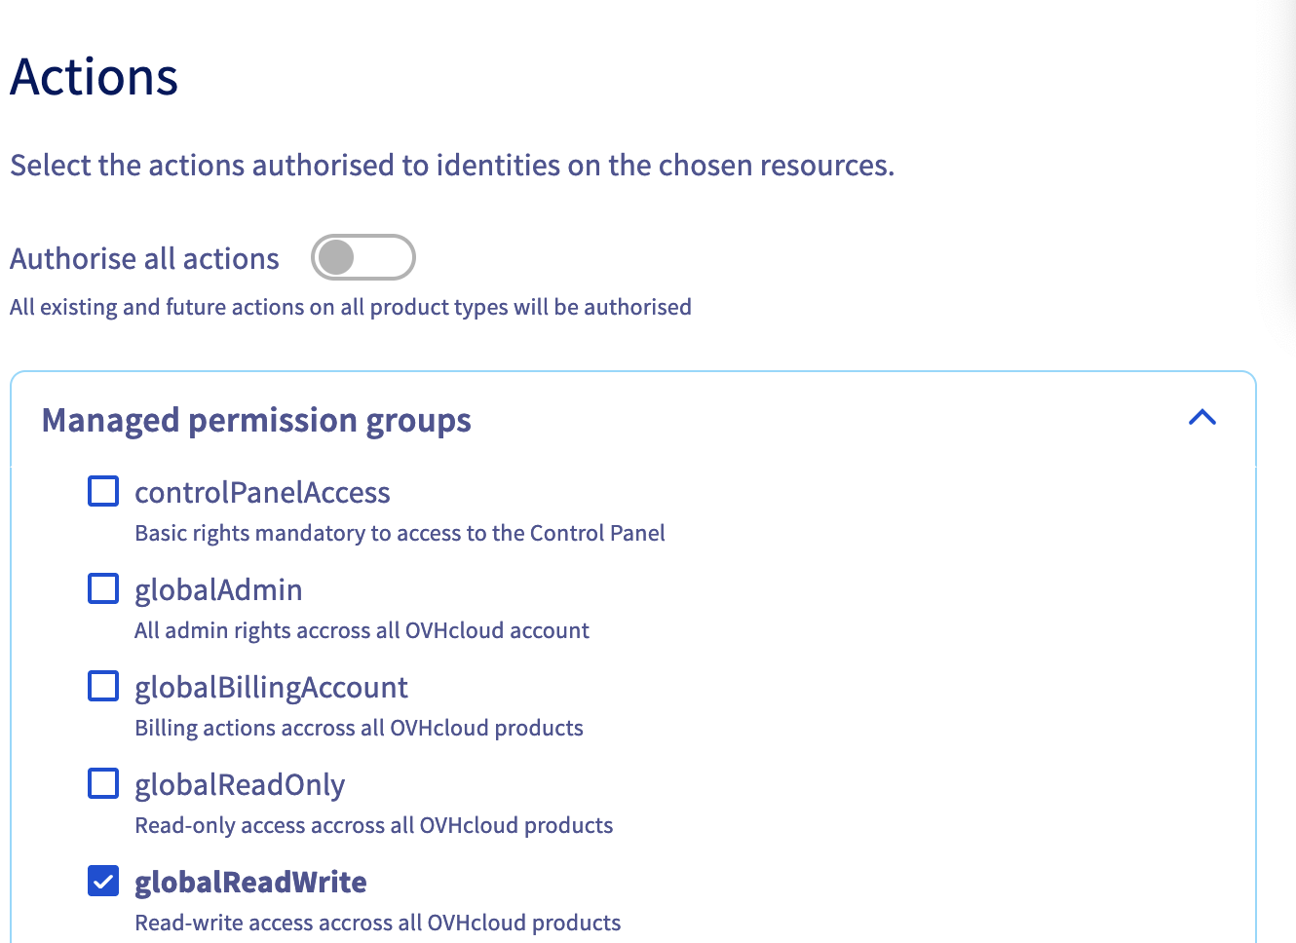
Task: Click the Actions page heading
Action: [95, 77]
